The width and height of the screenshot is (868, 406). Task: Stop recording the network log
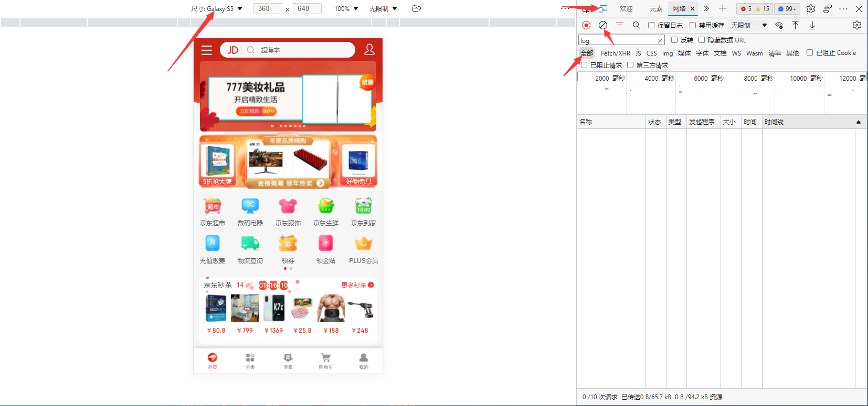[x=586, y=25]
